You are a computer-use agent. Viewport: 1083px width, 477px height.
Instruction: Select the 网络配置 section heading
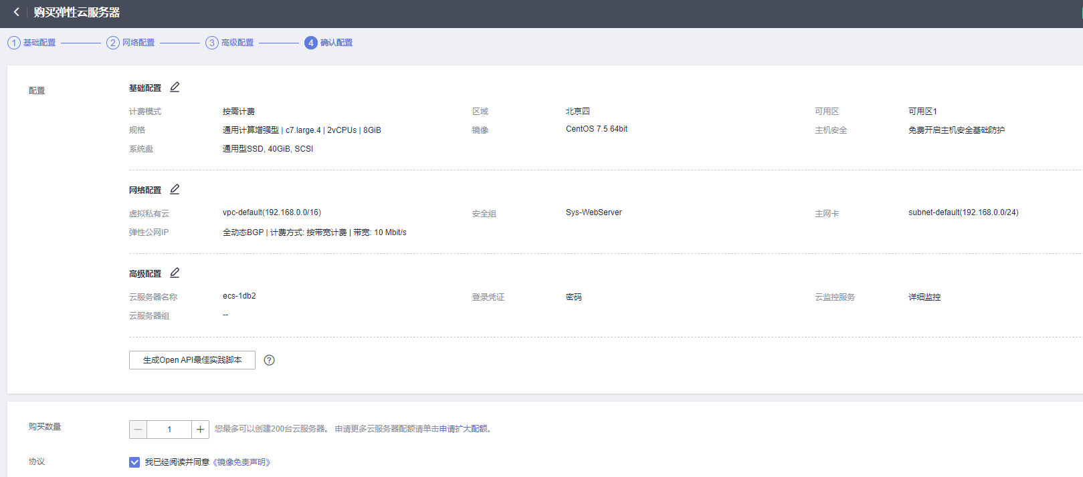click(x=145, y=190)
